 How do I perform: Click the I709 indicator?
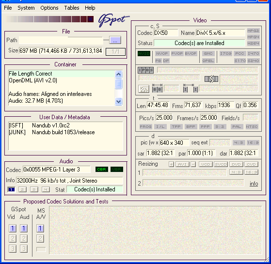225,53
